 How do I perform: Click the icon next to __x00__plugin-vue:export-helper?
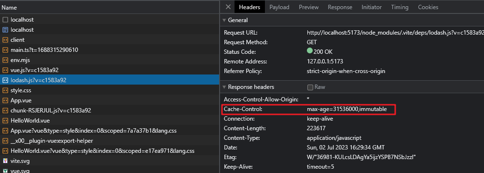5,141
